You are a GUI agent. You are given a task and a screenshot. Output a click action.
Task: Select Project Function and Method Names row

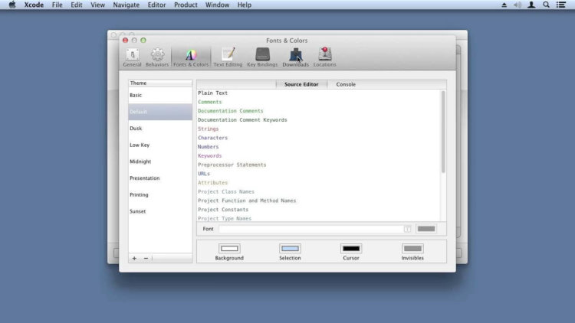point(319,201)
